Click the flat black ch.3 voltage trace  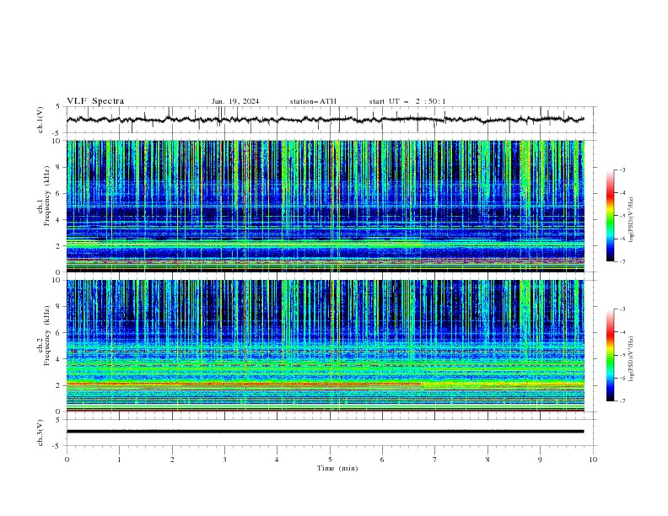[x=325, y=432]
